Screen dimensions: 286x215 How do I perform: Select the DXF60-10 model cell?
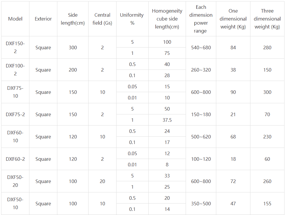click(x=15, y=137)
